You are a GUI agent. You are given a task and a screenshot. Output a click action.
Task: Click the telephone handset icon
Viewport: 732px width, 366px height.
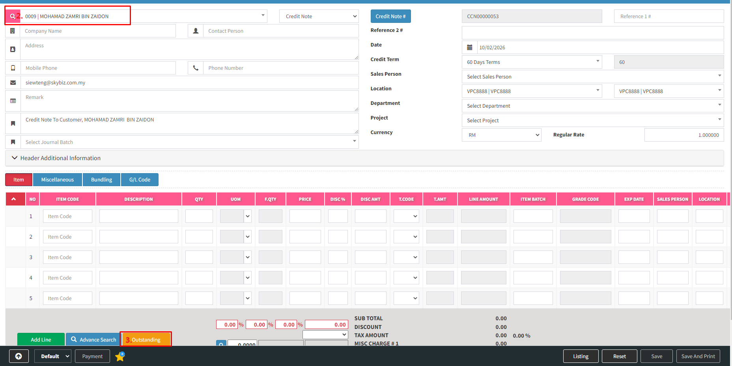click(x=196, y=68)
